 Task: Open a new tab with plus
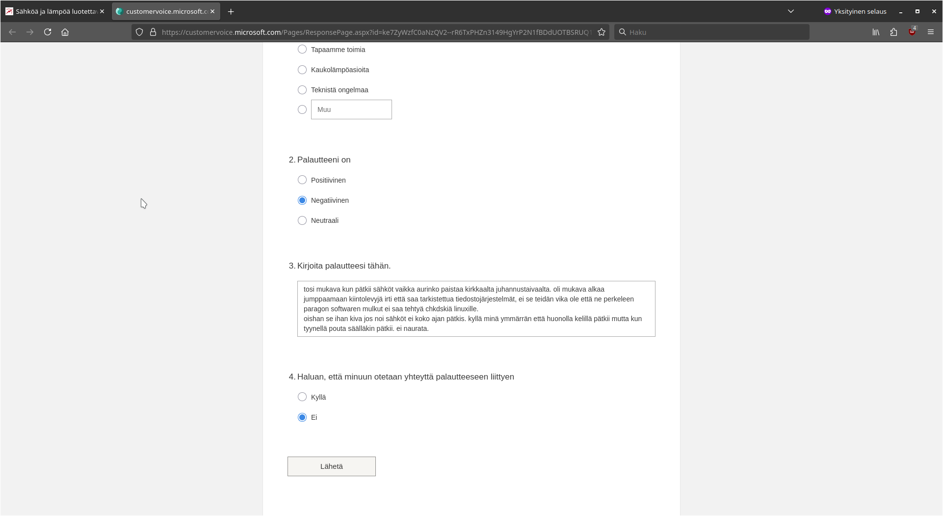pos(231,11)
